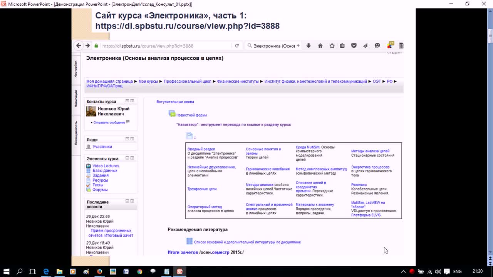Click the extension icon with 21 badge
Screen dimensions: 493x277
coord(390,45)
